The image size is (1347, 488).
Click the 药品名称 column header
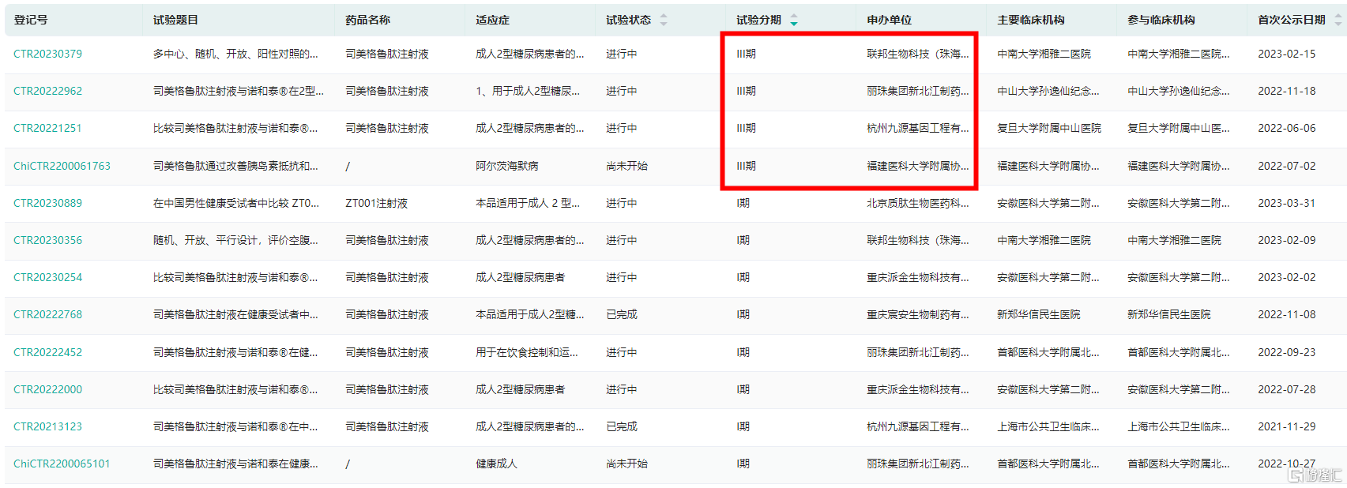point(367,20)
